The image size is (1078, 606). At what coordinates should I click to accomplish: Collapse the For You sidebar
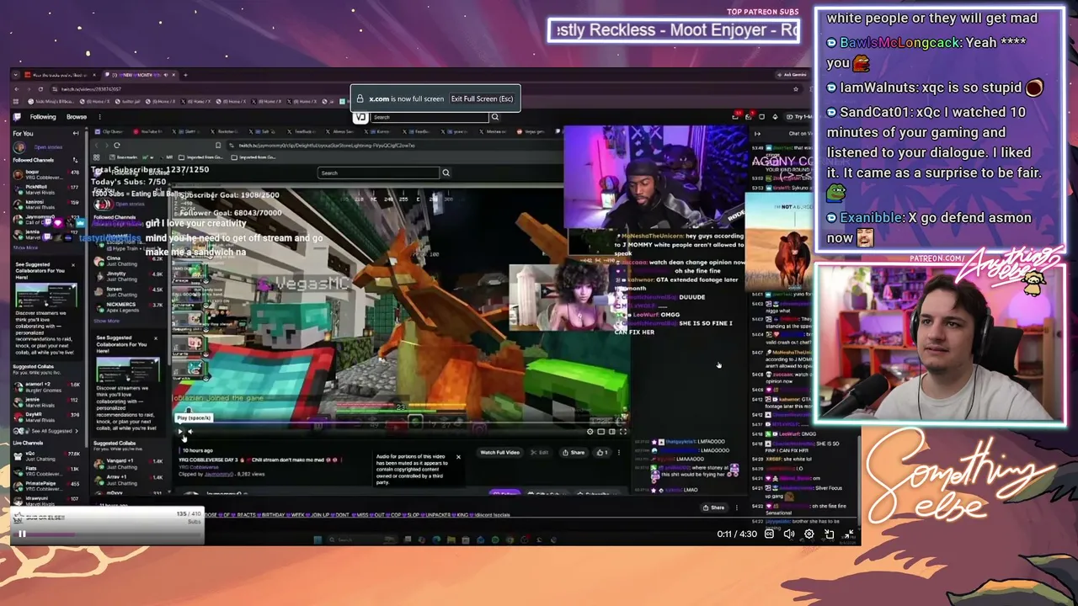[76, 133]
